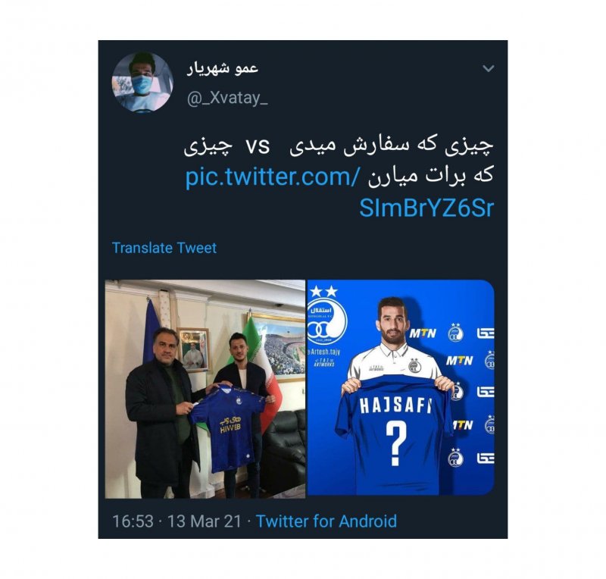Image resolution: width=606 pixels, height=579 pixels.
Task: Click the Esteghlal club crest logo
Action: click(326, 322)
